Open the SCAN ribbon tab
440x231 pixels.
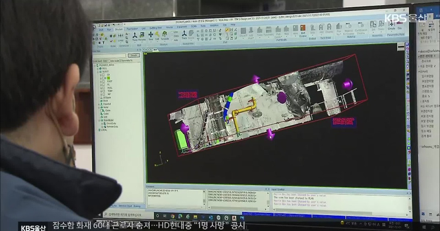(194, 27)
